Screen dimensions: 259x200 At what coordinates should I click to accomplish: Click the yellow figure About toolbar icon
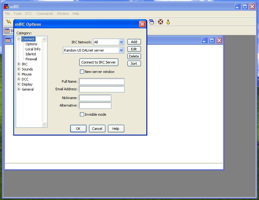click(x=168, y=22)
